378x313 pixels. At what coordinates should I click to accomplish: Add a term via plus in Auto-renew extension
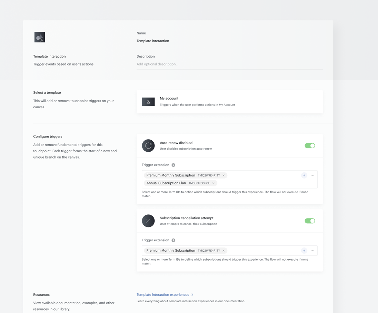(304, 175)
